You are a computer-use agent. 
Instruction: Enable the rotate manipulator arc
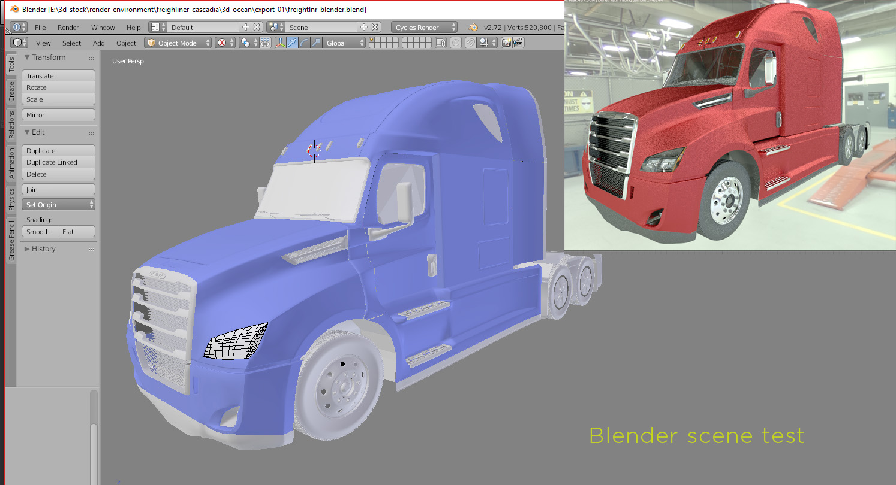[304, 43]
